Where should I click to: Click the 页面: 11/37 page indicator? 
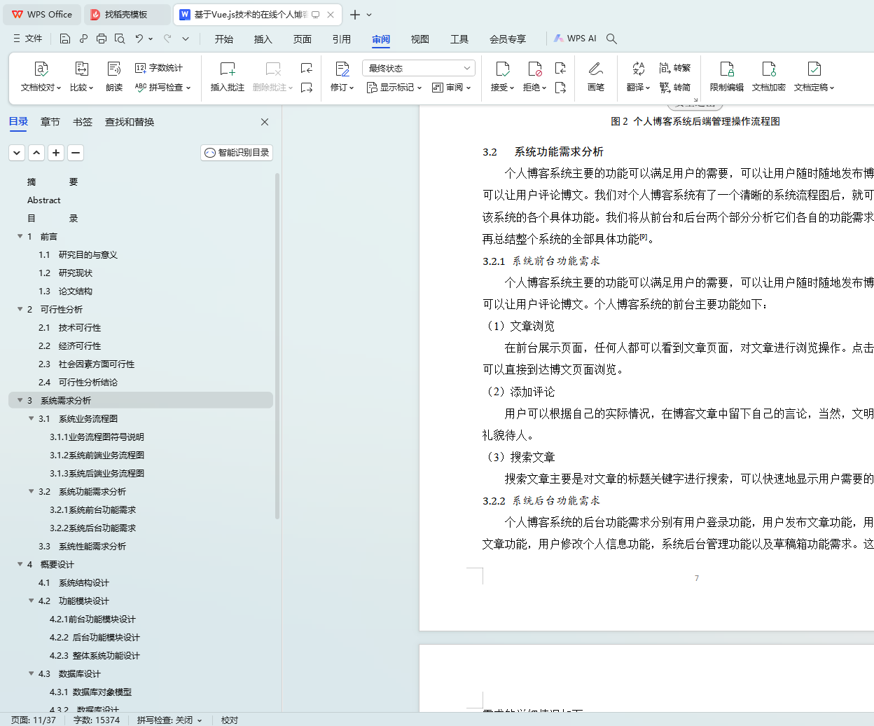34,720
